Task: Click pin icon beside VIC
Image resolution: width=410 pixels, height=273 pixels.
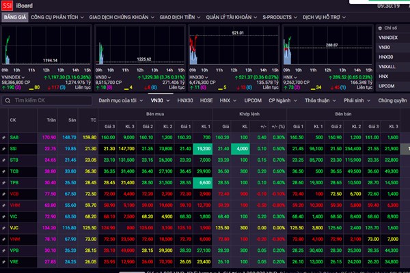Action: point(5,216)
